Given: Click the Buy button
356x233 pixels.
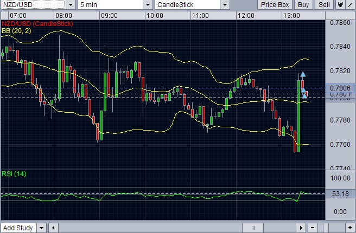Looking at the screenshot, I should coord(303,4).
